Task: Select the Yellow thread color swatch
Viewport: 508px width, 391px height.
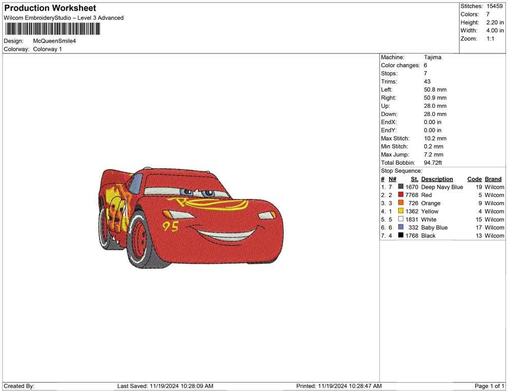Action: (x=401, y=211)
